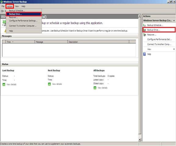This screenshot has width=176, height=146.
Task: Click green arrow icon under All Backups
Action: [95, 88]
